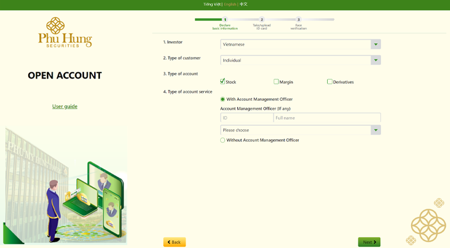Expand the Type of customer dropdown
The height and width of the screenshot is (248, 450).
coord(300,60)
